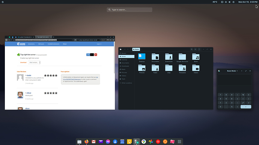
Task: Remove extension with red X button
Action: coord(96,55)
